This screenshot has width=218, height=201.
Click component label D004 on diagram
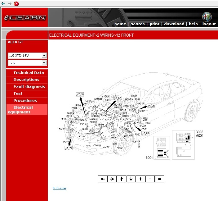(x=78, y=105)
